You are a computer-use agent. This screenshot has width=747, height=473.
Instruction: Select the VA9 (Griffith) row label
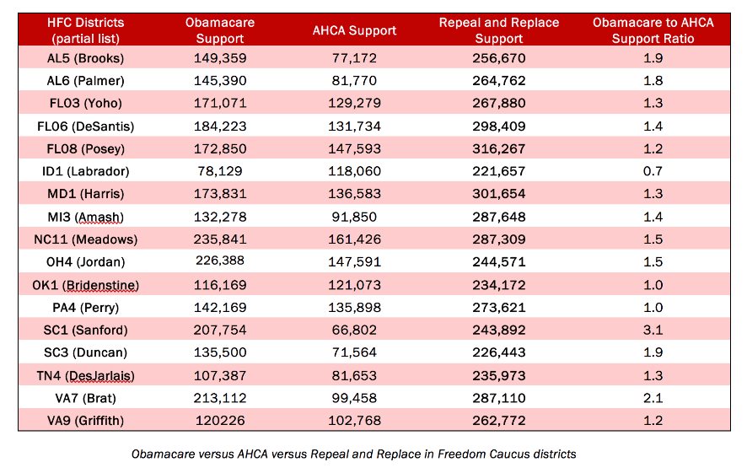(86, 421)
